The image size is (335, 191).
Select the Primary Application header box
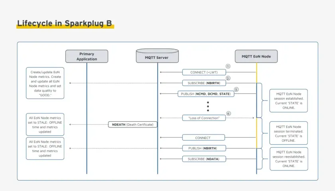(x=87, y=56)
